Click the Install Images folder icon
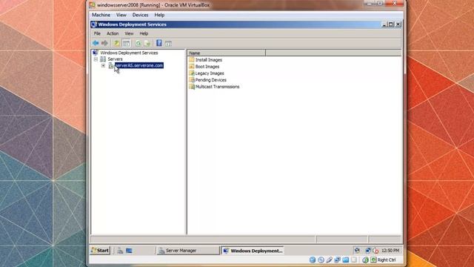The width and height of the screenshot is (474, 267). point(192,60)
